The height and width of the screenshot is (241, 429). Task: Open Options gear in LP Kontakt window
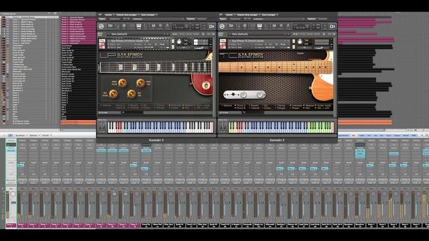click(x=160, y=26)
